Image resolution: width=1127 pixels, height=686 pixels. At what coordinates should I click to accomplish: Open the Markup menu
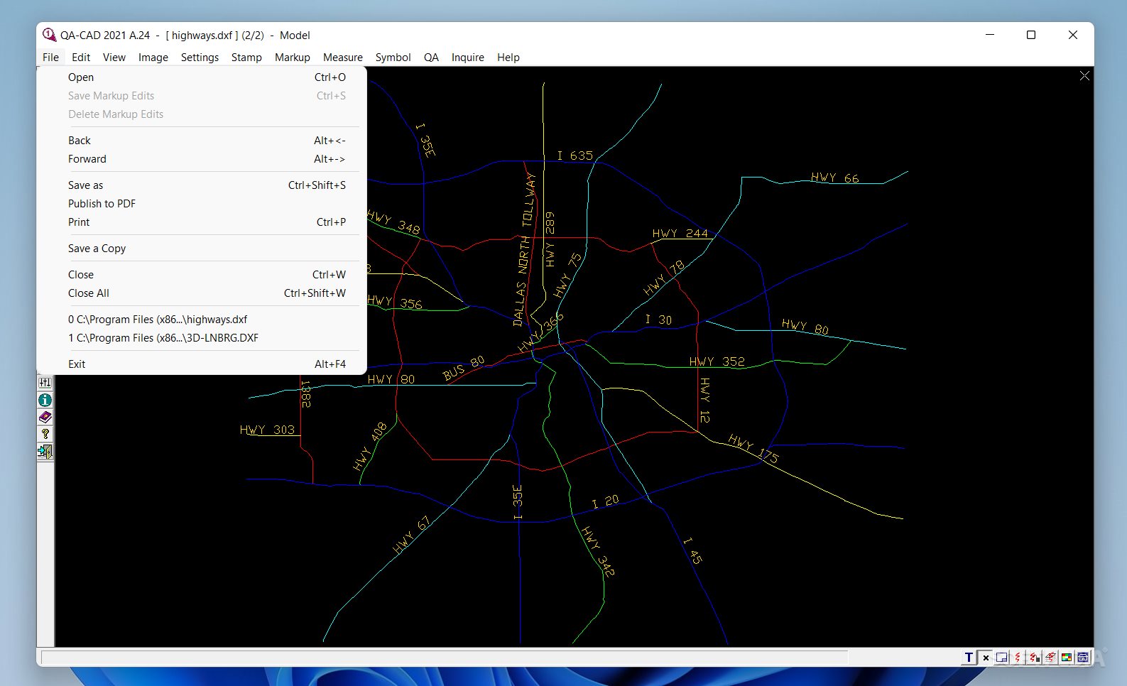pos(293,58)
